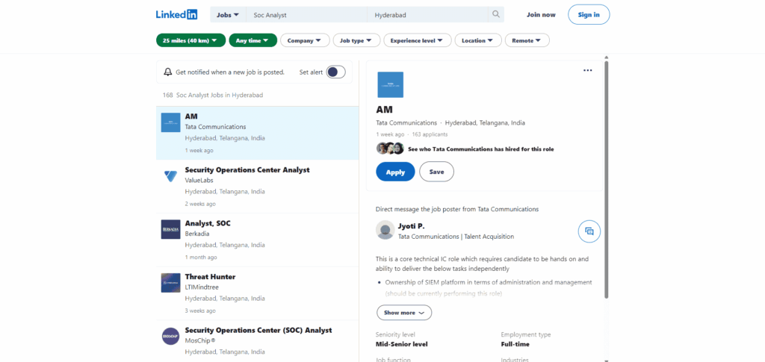Image resolution: width=765 pixels, height=362 pixels.
Task: Open Security Operations Center (SOC) Analyst MosChip
Action: 258,331
